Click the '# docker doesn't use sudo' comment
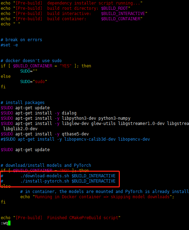Viewport: 189px width, 230px height. point(31,61)
